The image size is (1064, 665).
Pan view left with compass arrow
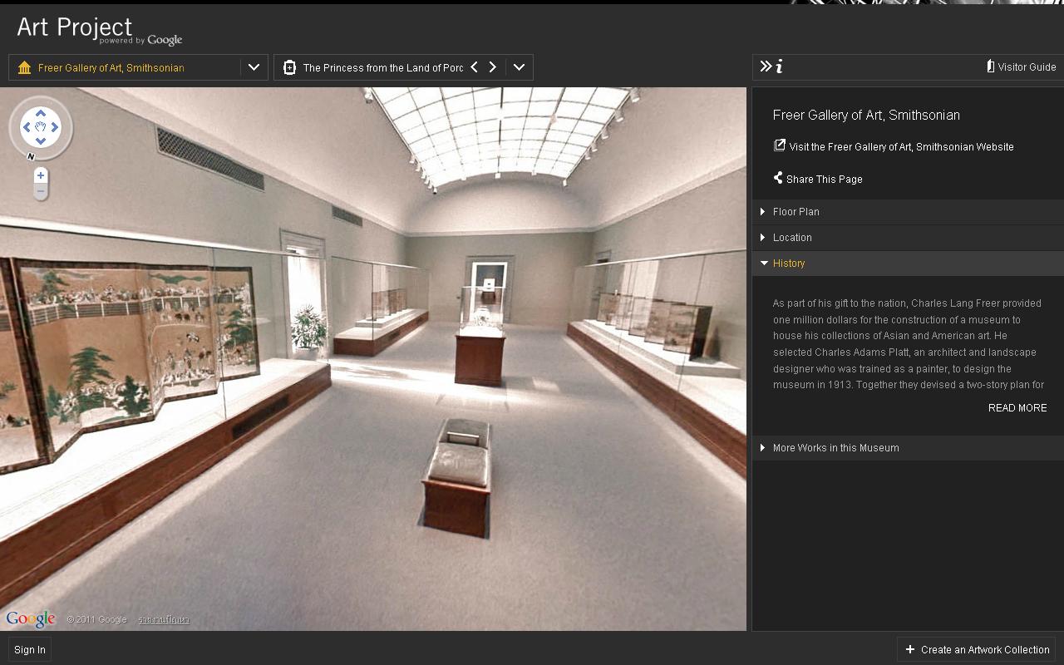[26, 127]
